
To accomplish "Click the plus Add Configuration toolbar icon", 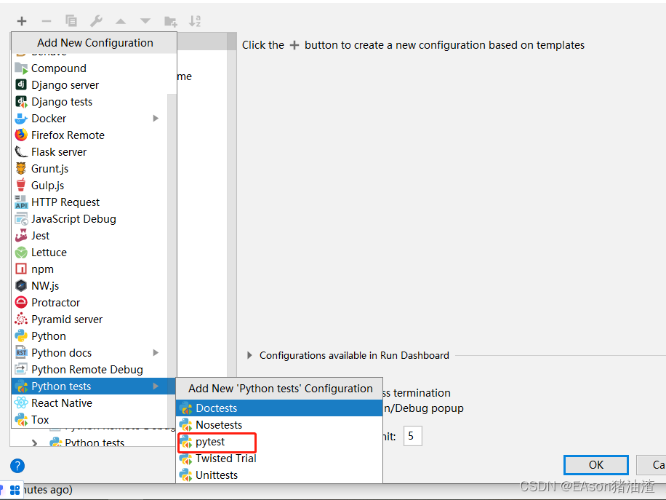I will click(x=22, y=21).
